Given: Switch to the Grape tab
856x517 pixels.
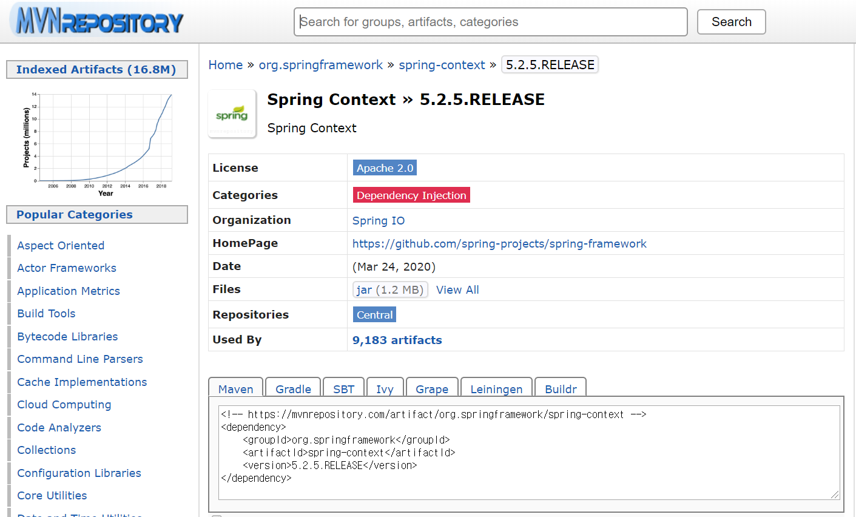Looking at the screenshot, I should (432, 389).
